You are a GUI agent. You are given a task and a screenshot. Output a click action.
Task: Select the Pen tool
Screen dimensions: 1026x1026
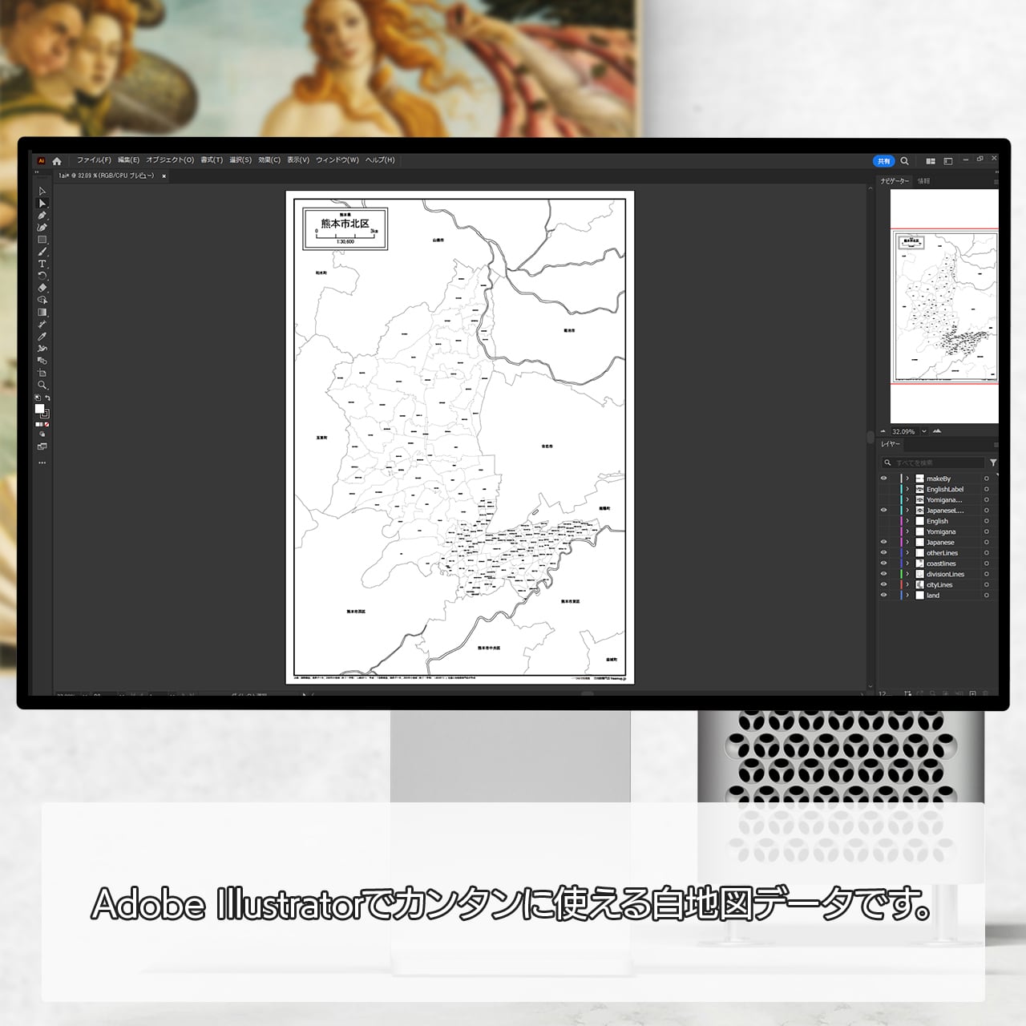(42, 216)
